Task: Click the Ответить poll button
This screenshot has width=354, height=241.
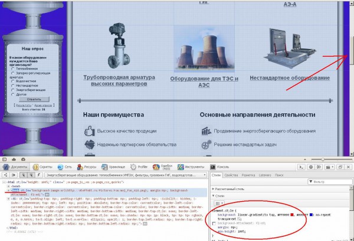Action: (34, 99)
